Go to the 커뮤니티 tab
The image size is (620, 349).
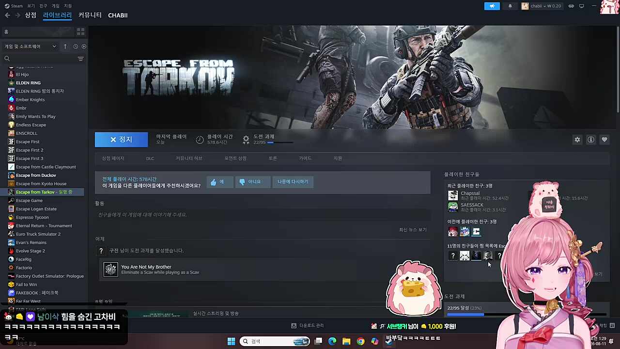[90, 16]
